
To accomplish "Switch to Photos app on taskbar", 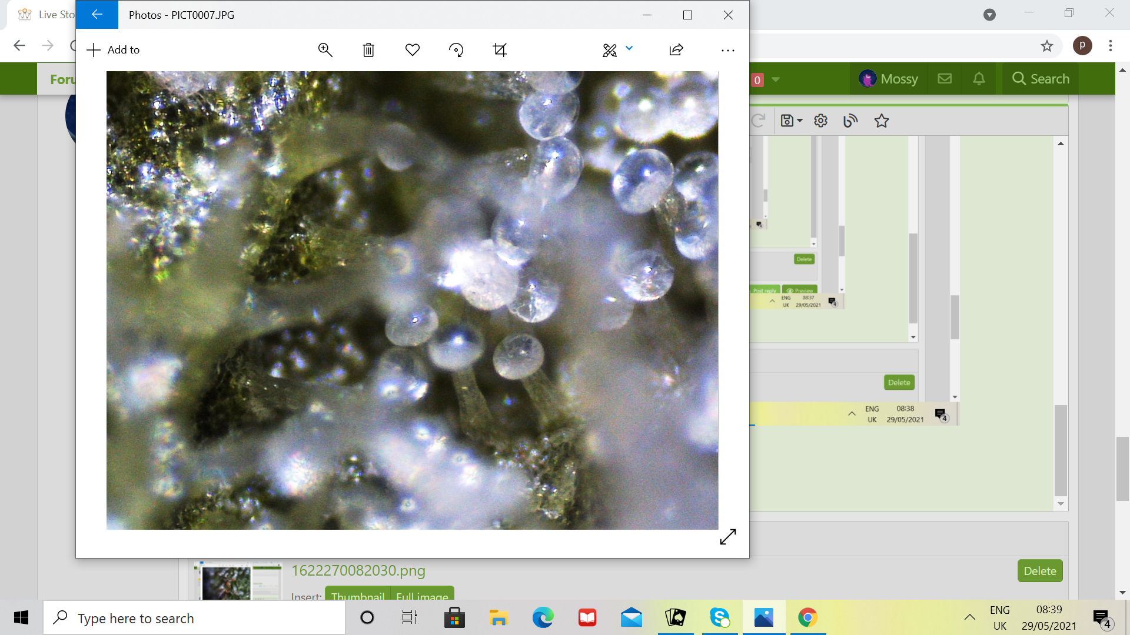I will [x=764, y=618].
